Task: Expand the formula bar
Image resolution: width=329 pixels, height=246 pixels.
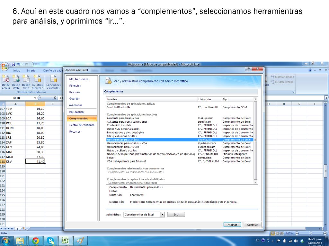Action: [326, 98]
